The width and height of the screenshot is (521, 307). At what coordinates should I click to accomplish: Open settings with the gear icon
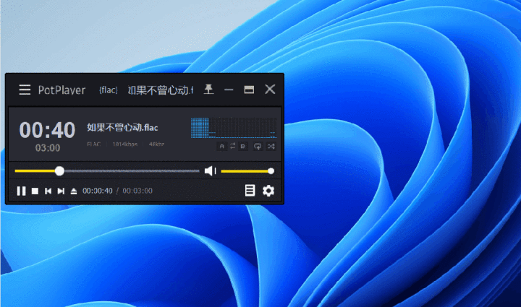click(x=268, y=191)
